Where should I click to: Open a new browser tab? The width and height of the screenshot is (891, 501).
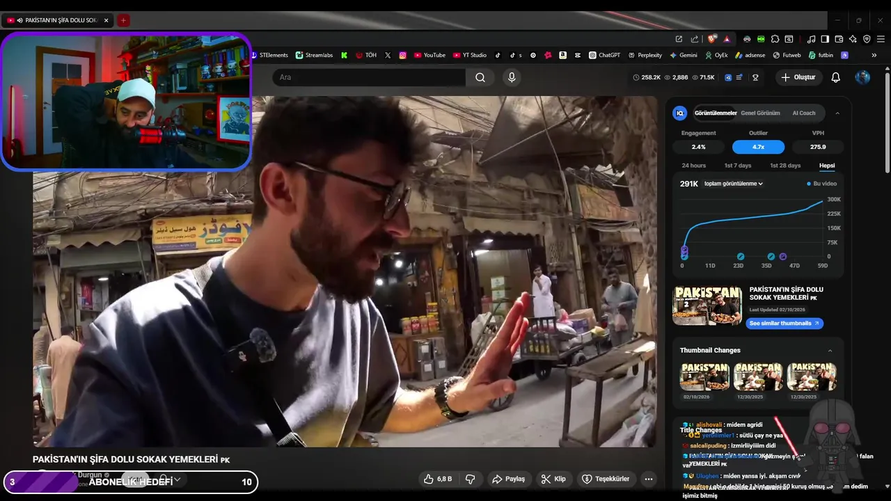[123, 20]
